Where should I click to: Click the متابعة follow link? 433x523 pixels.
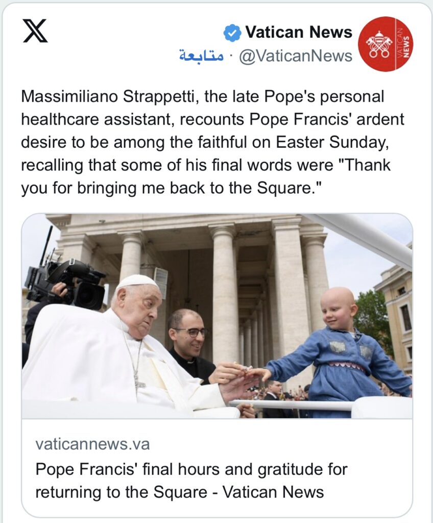201,56
